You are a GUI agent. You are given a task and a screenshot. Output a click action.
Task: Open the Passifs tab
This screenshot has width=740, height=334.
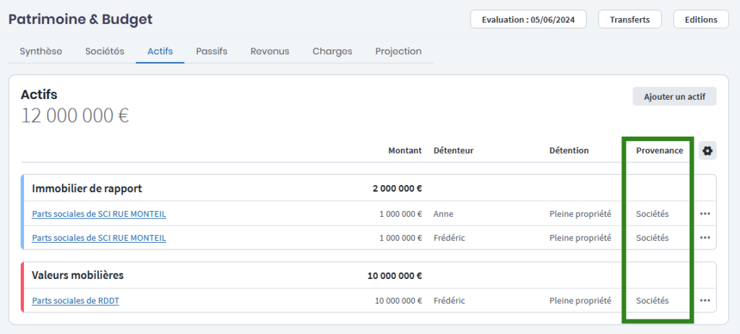click(212, 51)
